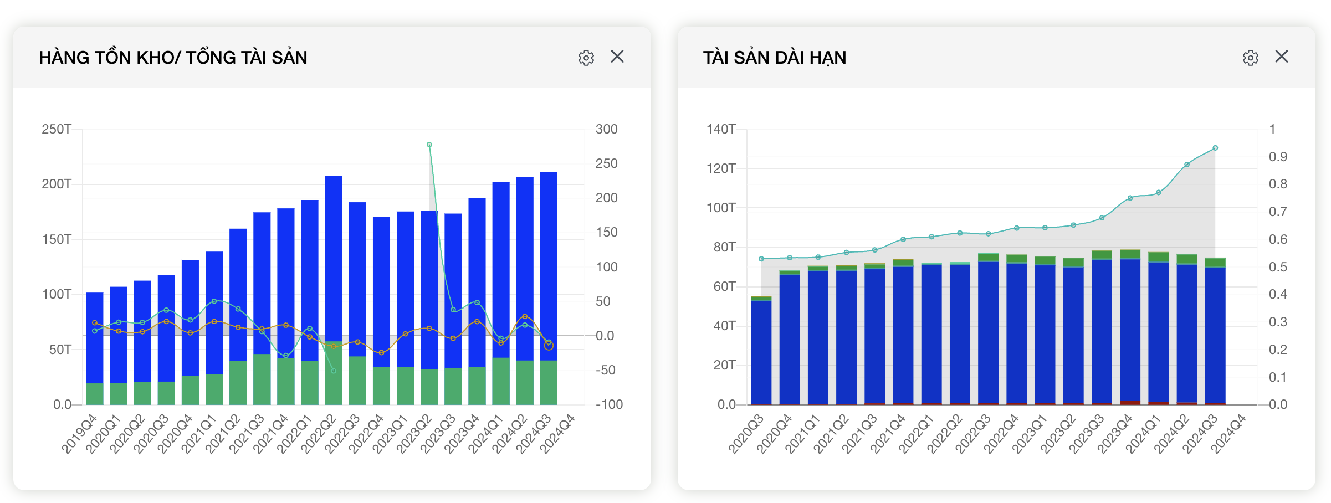Select green segment of 2022Q2 inventory bar
This screenshot has width=1331, height=503.
point(334,373)
